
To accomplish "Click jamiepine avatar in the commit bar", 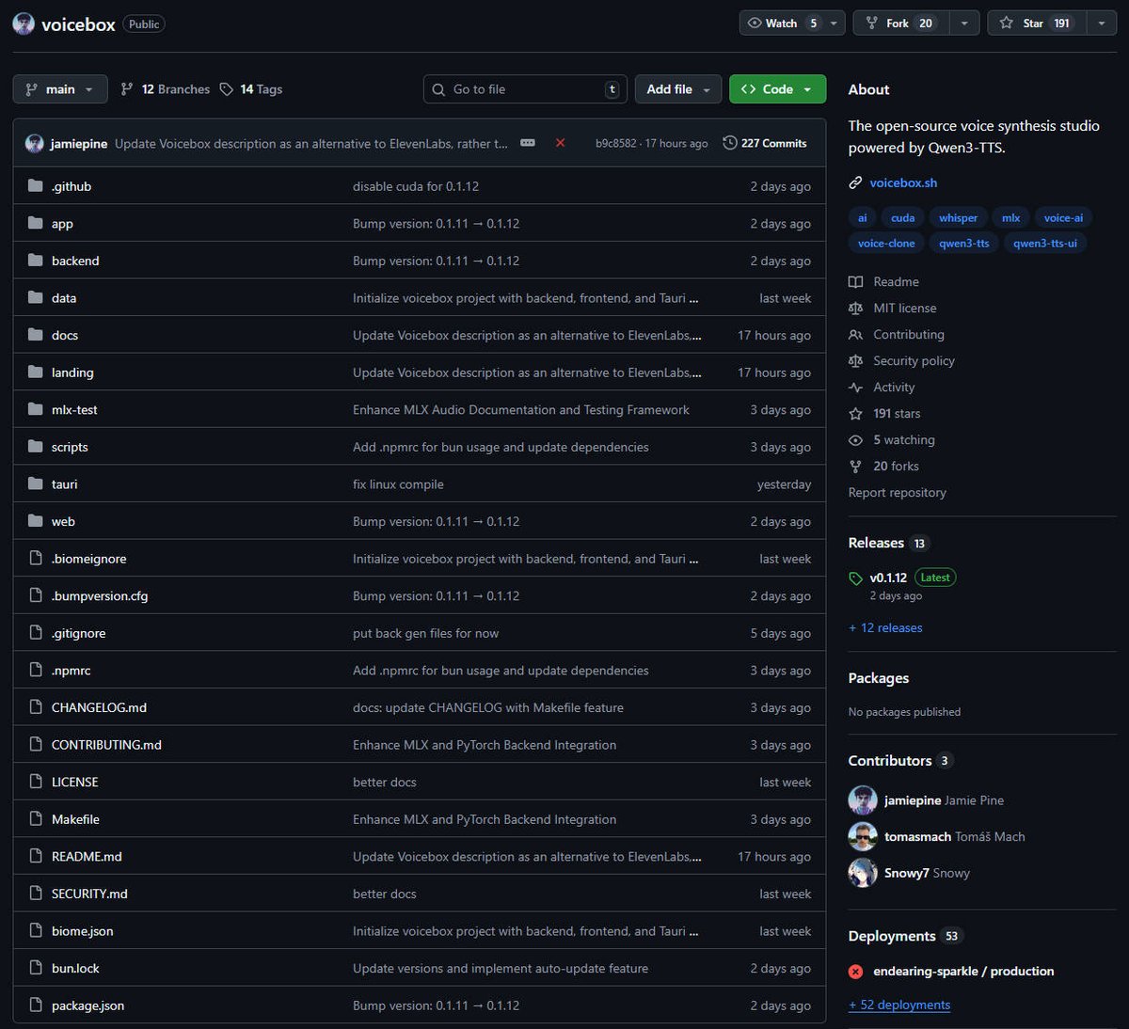I will click(35, 143).
